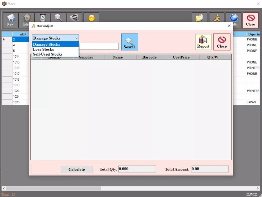Collapse the Damage Stocks combo box arrow
The width and height of the screenshot is (262, 197).
pyautogui.click(x=76, y=38)
